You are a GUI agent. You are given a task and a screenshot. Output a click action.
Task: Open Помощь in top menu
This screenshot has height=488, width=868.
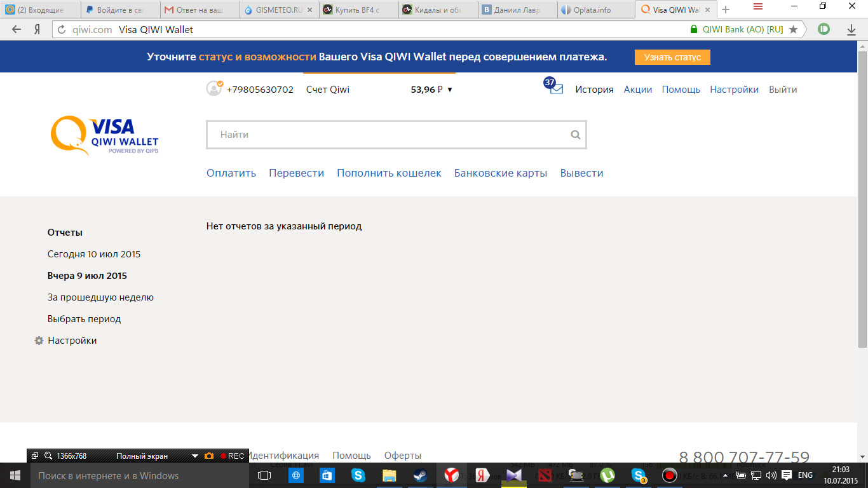(681, 90)
